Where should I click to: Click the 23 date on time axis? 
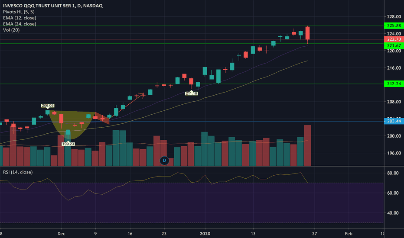164,234
